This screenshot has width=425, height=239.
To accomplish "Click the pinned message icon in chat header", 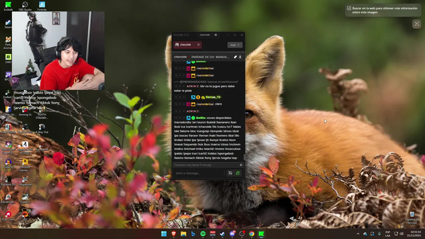I will click(x=235, y=57).
